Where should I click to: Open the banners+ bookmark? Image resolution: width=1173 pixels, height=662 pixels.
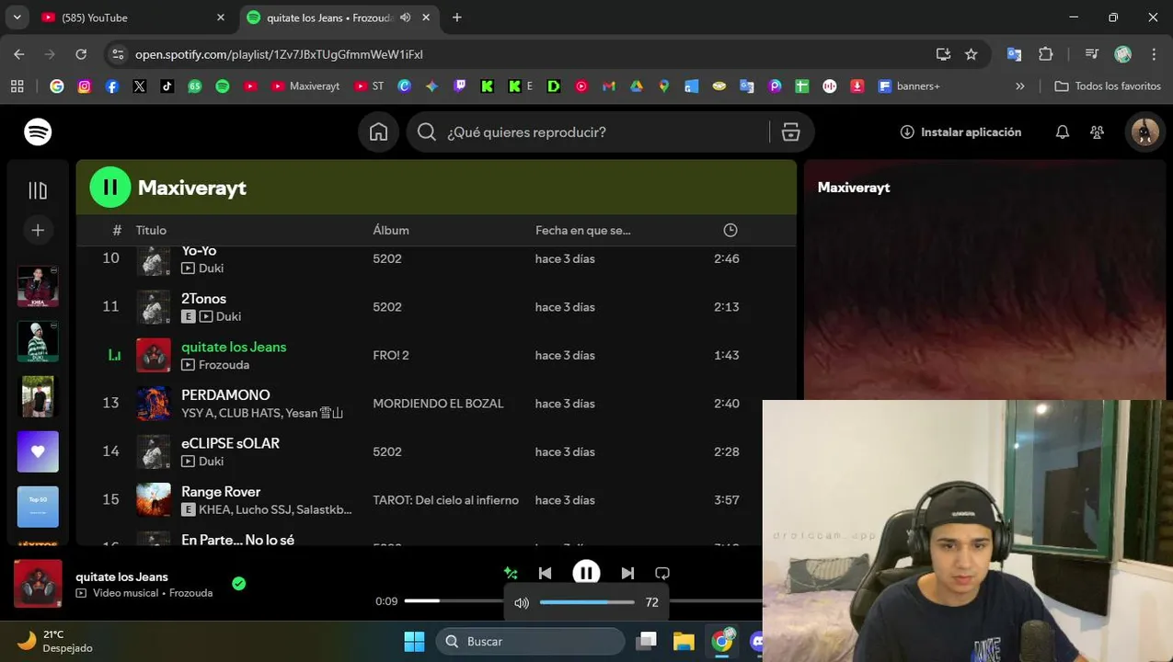pyautogui.click(x=909, y=86)
